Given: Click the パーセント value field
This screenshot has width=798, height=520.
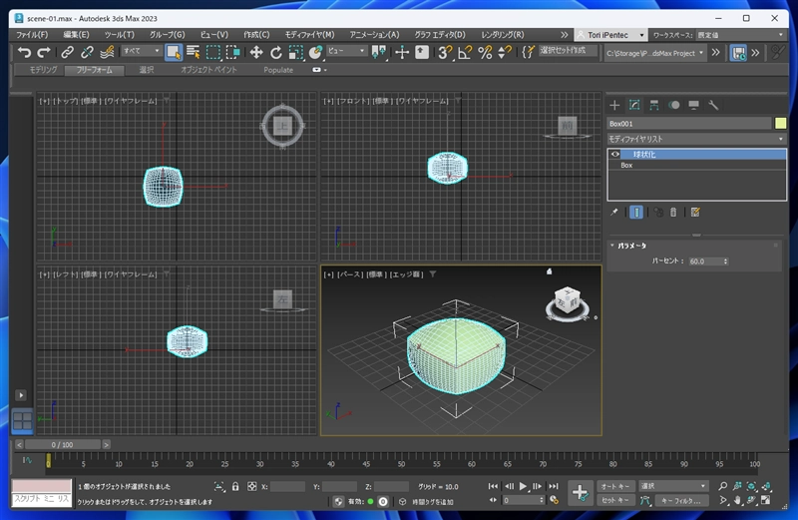Looking at the screenshot, I should 704,261.
